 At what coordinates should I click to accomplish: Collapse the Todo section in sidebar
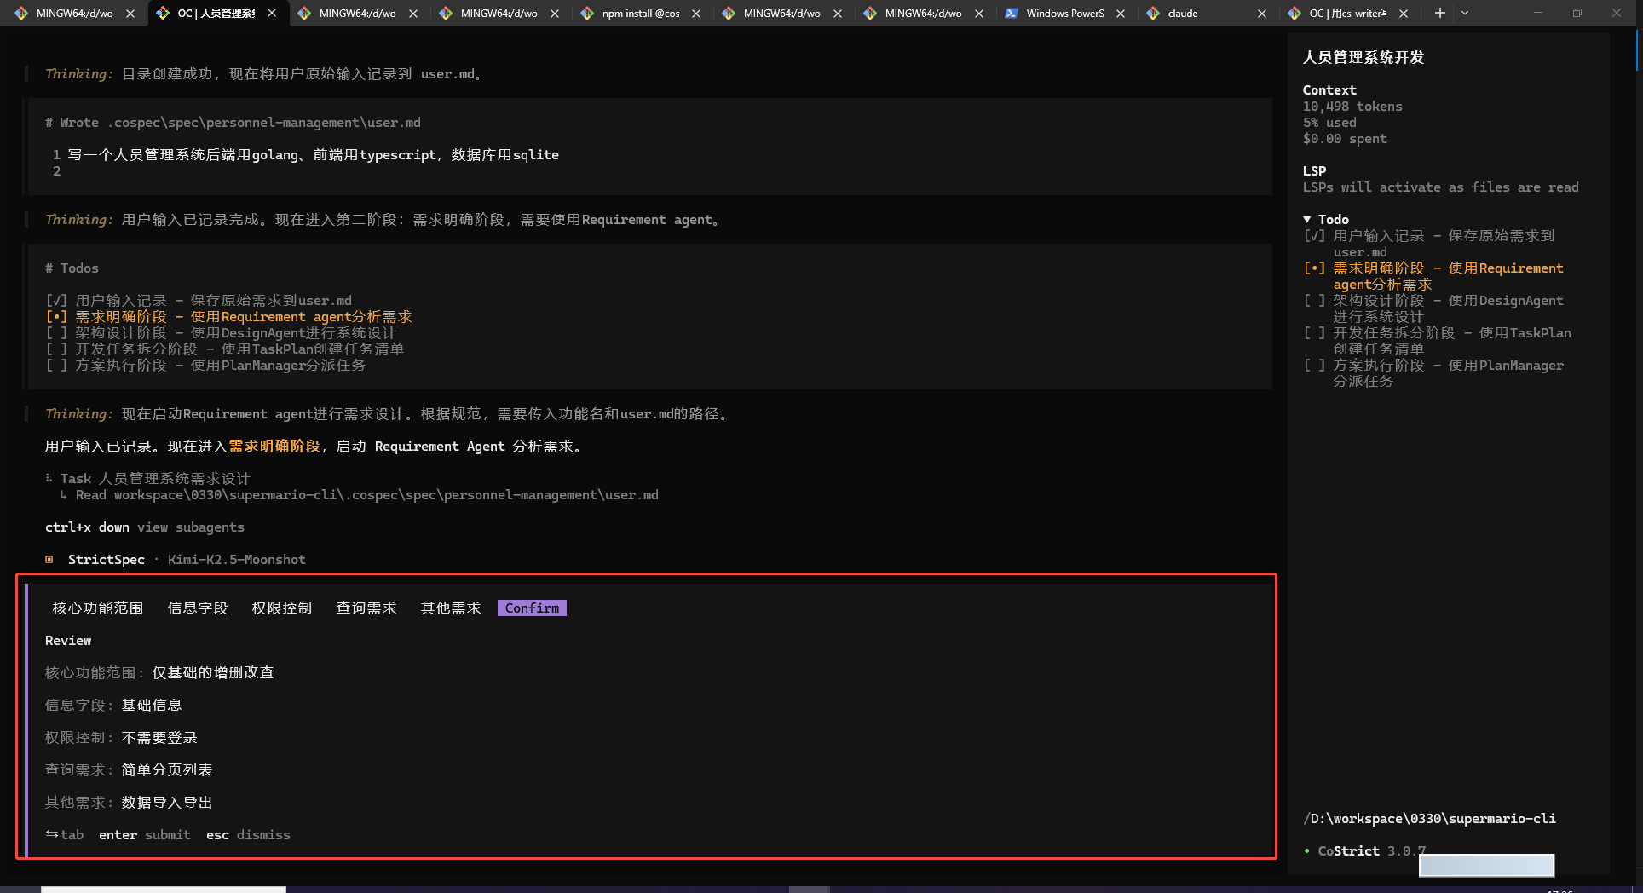[1307, 220]
